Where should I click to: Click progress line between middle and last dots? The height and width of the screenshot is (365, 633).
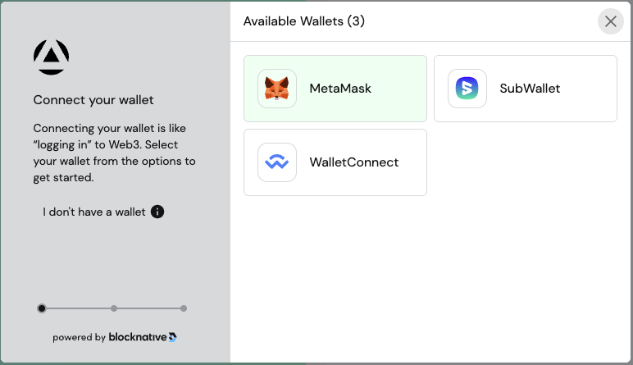(x=149, y=308)
